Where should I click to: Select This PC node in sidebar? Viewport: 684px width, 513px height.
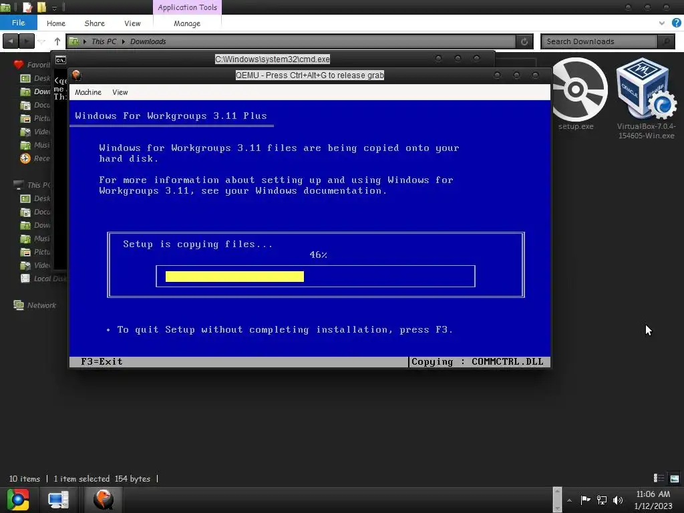tap(31, 185)
